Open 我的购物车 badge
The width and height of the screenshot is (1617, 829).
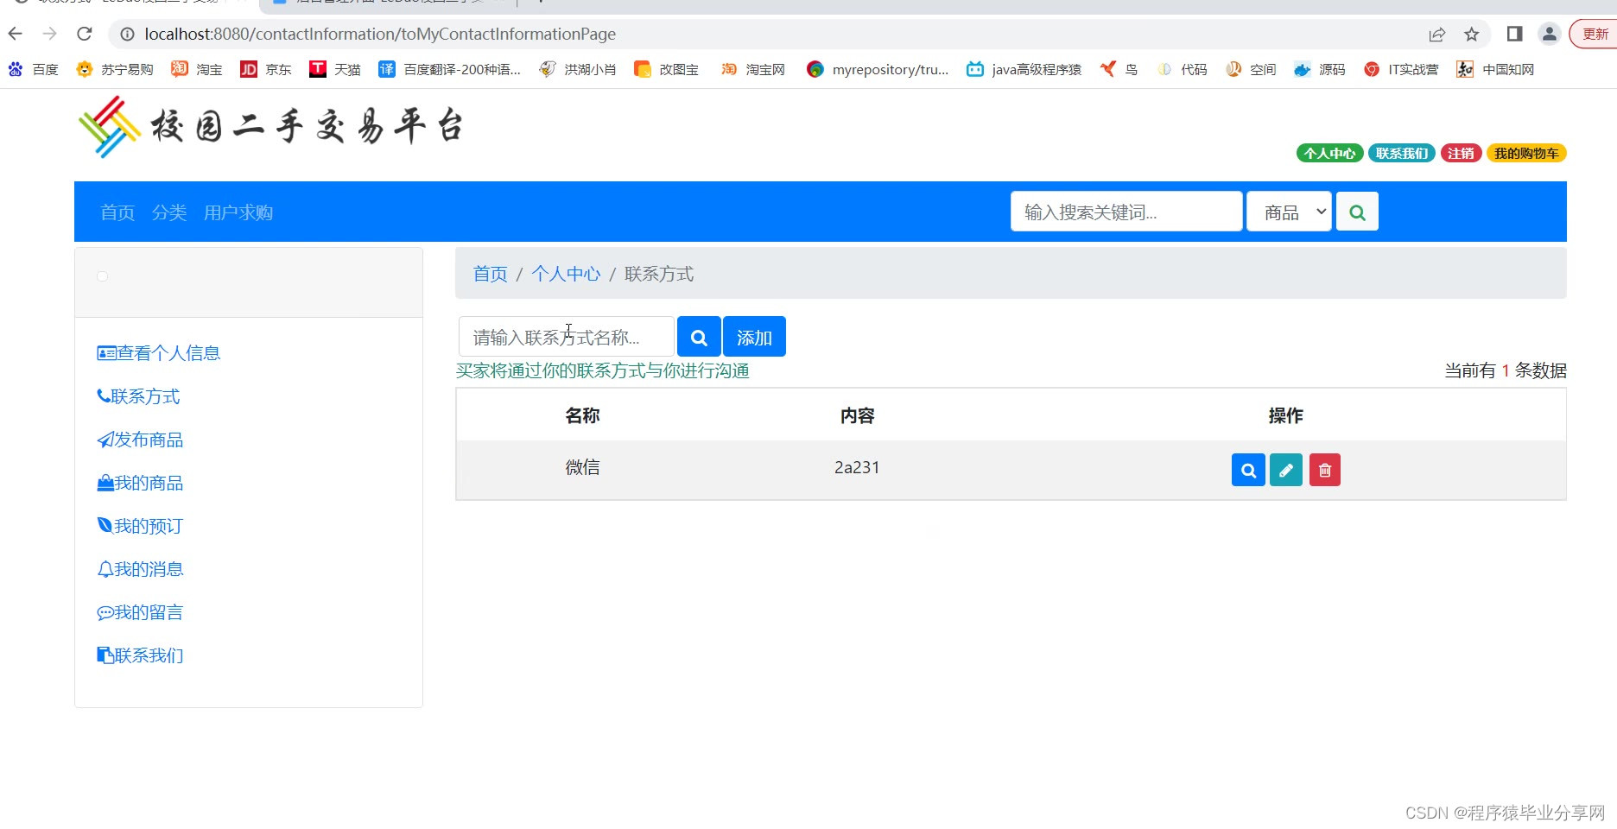(x=1526, y=153)
